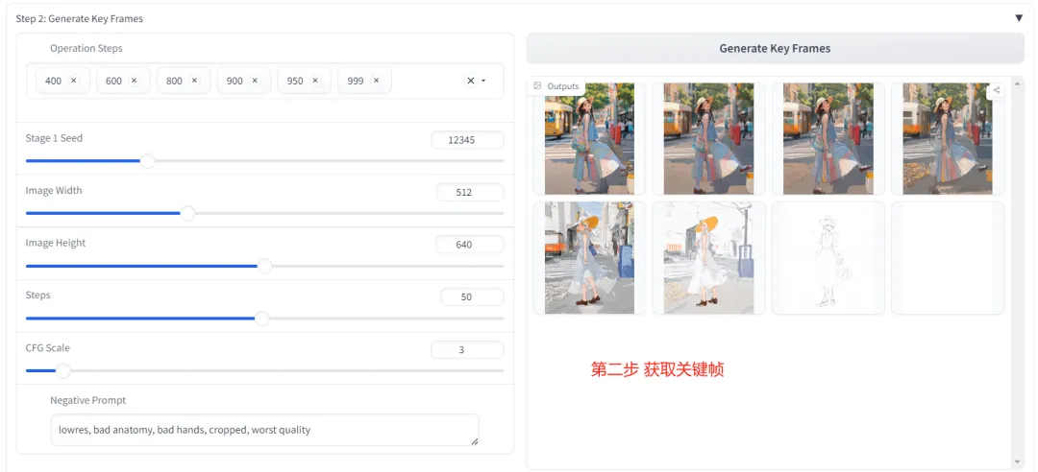This screenshot has height=472, width=1038.
Task: Click the outputs panel vertical scrollbar
Action: [1018, 269]
